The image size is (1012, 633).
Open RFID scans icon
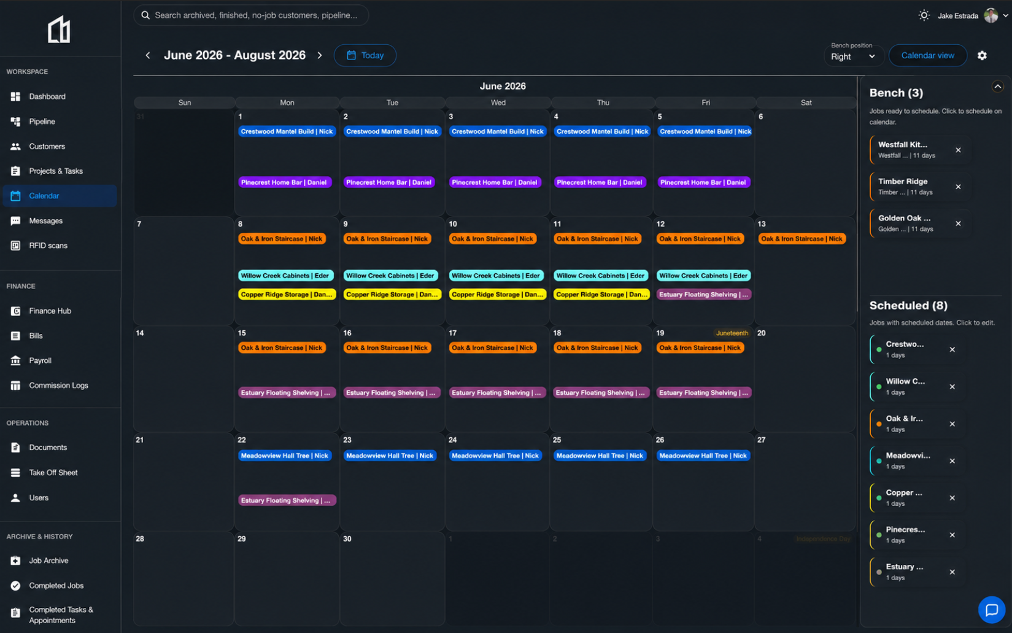15,246
